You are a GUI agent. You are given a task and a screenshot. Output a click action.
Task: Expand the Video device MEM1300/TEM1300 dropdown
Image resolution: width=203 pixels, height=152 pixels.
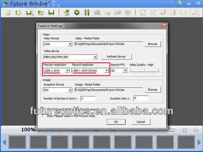95,57
